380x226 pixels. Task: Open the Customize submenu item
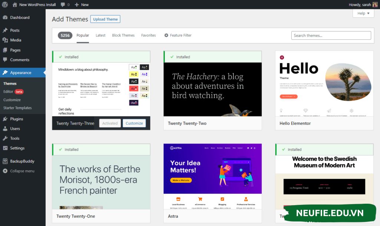(x=12, y=100)
